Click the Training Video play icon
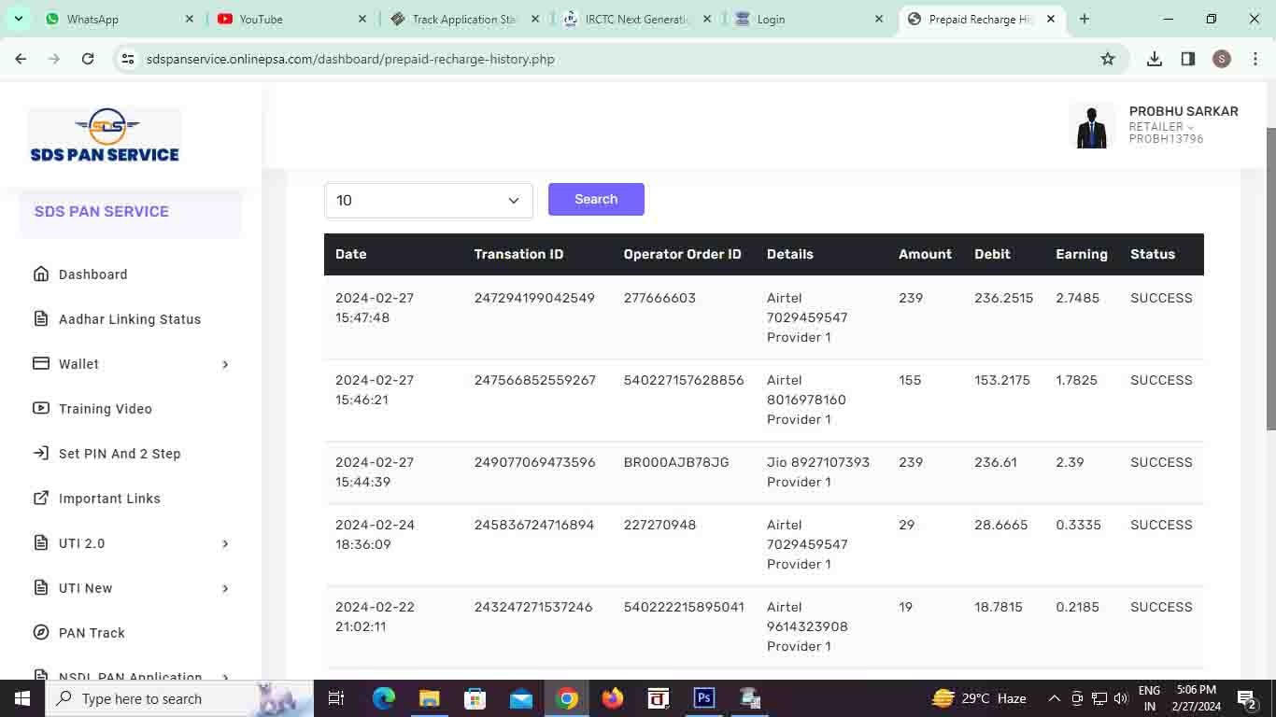The image size is (1276, 717). (41, 409)
